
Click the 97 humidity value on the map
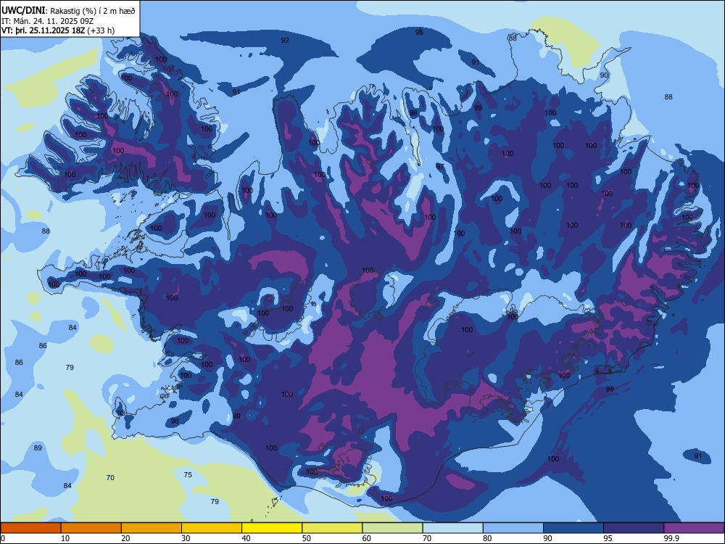coord(440,166)
